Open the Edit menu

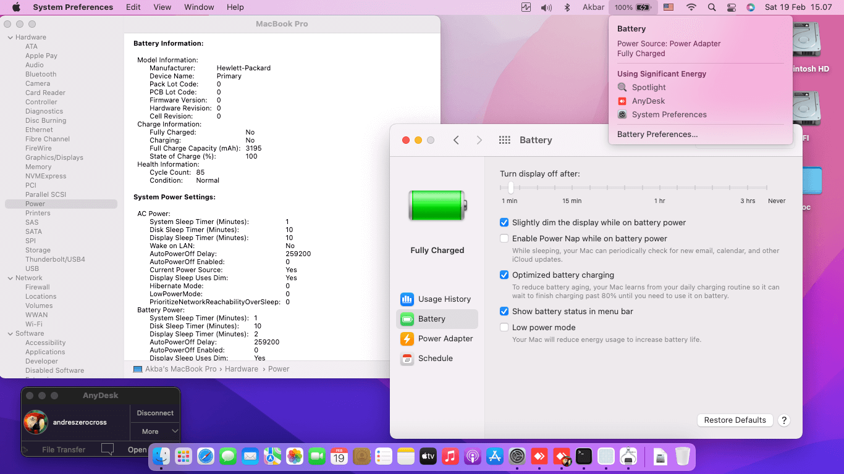tap(133, 7)
